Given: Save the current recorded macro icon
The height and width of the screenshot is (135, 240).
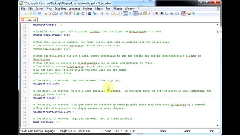Looking at the screenshot, I should (x=177, y=13).
